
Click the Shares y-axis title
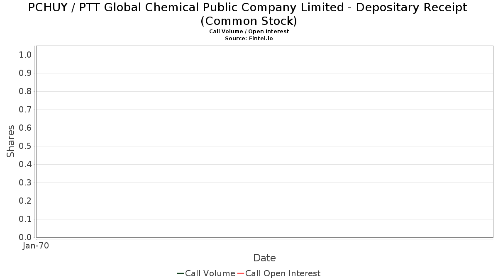pyautogui.click(x=11, y=141)
